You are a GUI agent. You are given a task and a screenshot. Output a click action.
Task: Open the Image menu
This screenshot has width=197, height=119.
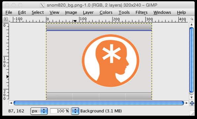71,13
